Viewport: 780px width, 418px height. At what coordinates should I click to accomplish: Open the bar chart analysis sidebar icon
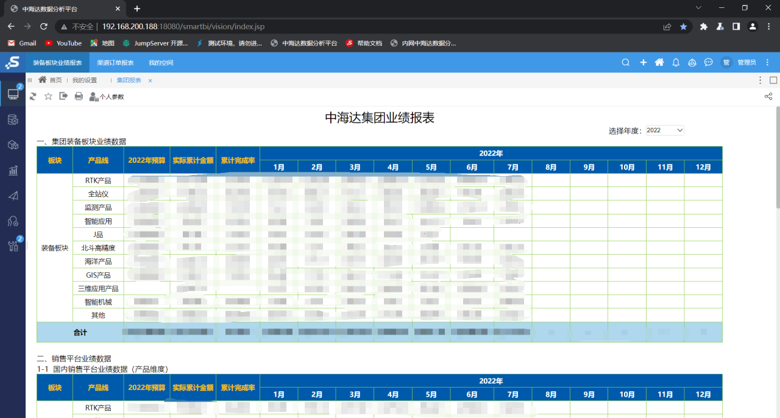click(13, 170)
